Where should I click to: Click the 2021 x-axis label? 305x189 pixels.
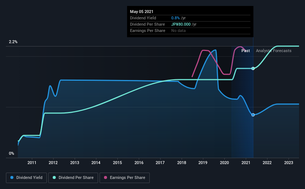246,163
